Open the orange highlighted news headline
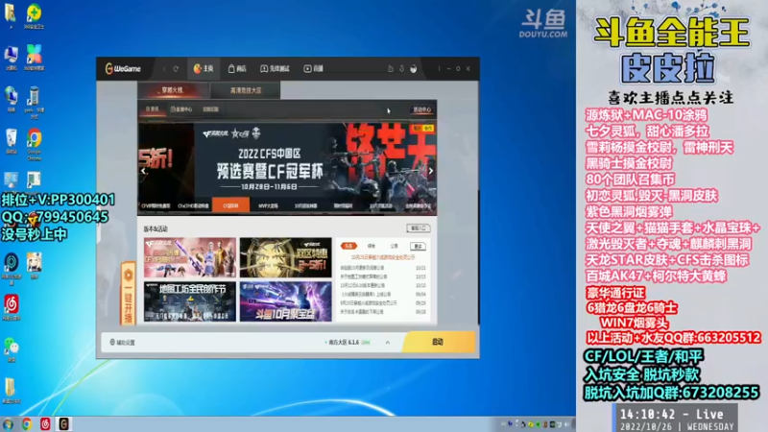Image resolution: width=768 pixels, height=432 pixels. click(x=382, y=257)
